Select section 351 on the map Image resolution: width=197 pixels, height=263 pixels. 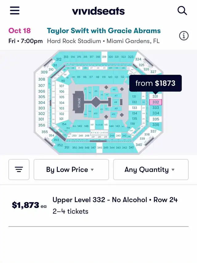[66, 147]
